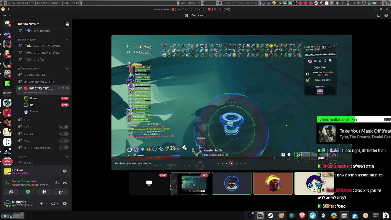Open the inbox icon in Discord title bar

point(379,15)
